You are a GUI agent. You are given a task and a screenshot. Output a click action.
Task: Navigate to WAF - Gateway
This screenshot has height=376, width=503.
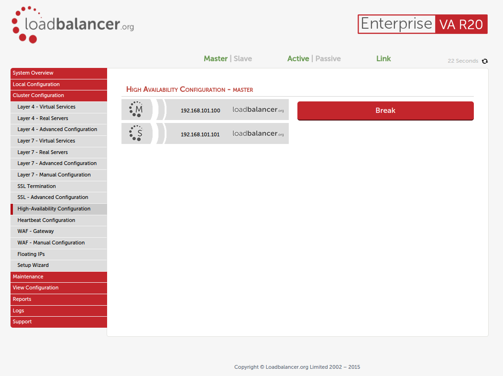(x=59, y=232)
